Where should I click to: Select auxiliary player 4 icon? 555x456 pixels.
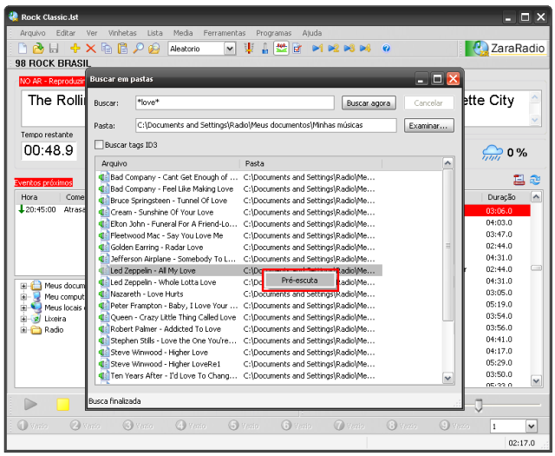[365, 49]
